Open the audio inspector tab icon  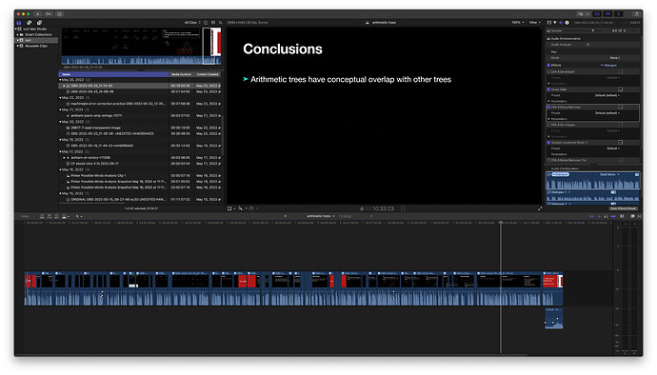[x=561, y=23]
